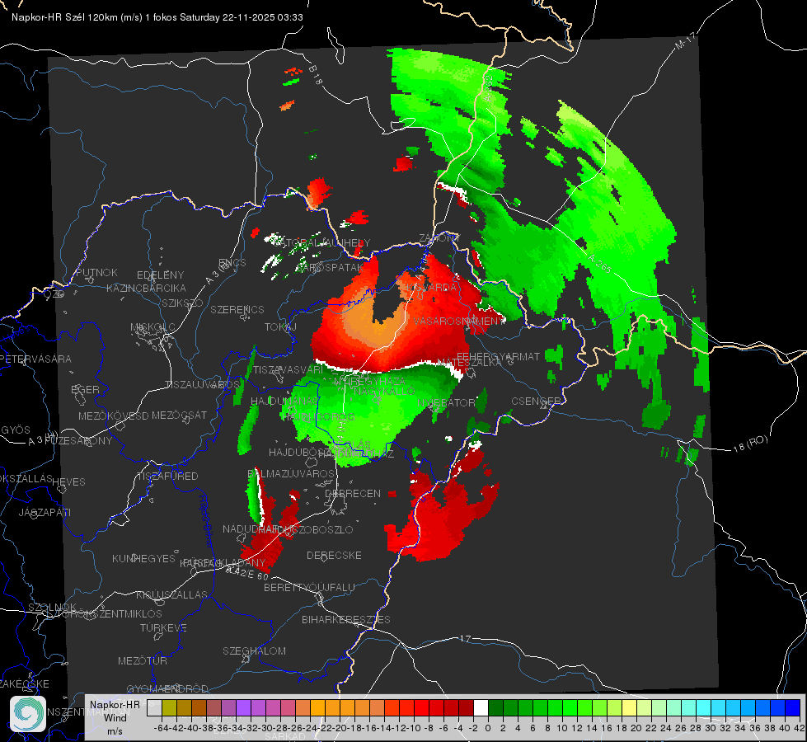807x742 pixels.
Task: Select the pale yellow legend swatch near 18
Action: point(630,708)
